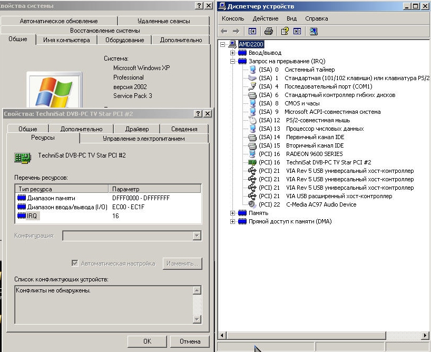431x352 pixels.
Task: Click the Print icon in Device Manager toolbar
Action: (x=269, y=31)
